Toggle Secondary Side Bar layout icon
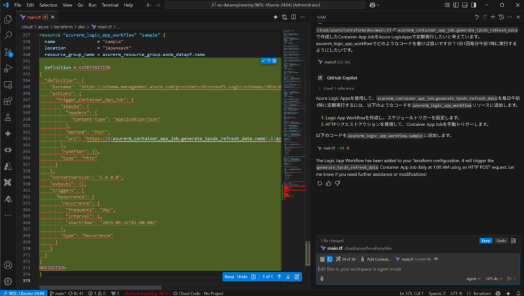 point(474,5)
